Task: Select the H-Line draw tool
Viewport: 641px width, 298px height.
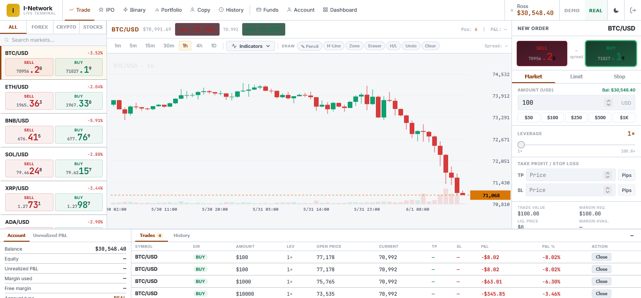Action: (334, 46)
